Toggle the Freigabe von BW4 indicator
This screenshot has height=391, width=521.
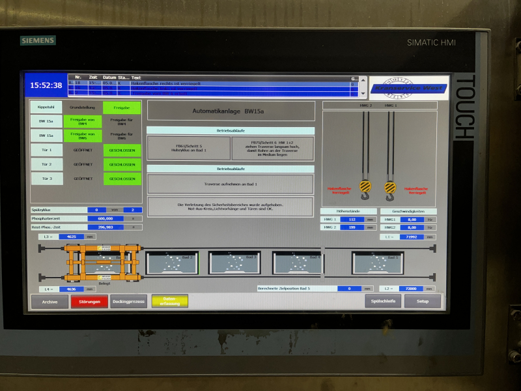point(82,122)
